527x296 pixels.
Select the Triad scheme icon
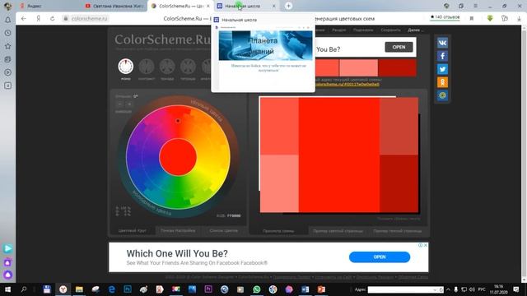pyautogui.click(x=167, y=67)
